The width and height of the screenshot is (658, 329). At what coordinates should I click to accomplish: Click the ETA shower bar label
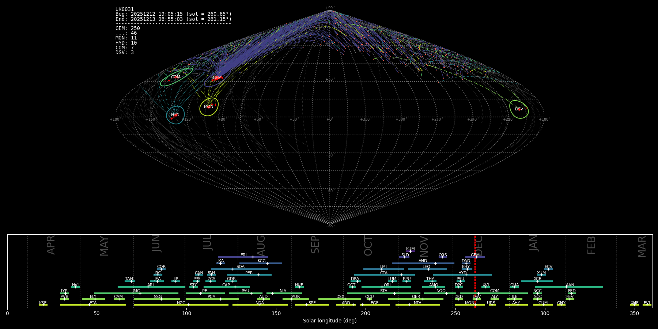click(93, 303)
